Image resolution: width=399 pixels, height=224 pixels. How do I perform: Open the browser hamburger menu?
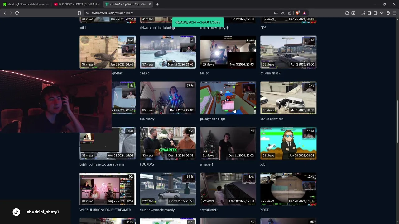(394, 13)
